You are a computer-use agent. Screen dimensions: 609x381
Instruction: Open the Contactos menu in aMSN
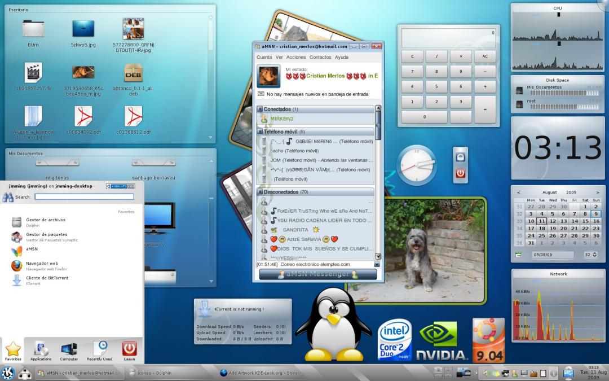coord(320,57)
